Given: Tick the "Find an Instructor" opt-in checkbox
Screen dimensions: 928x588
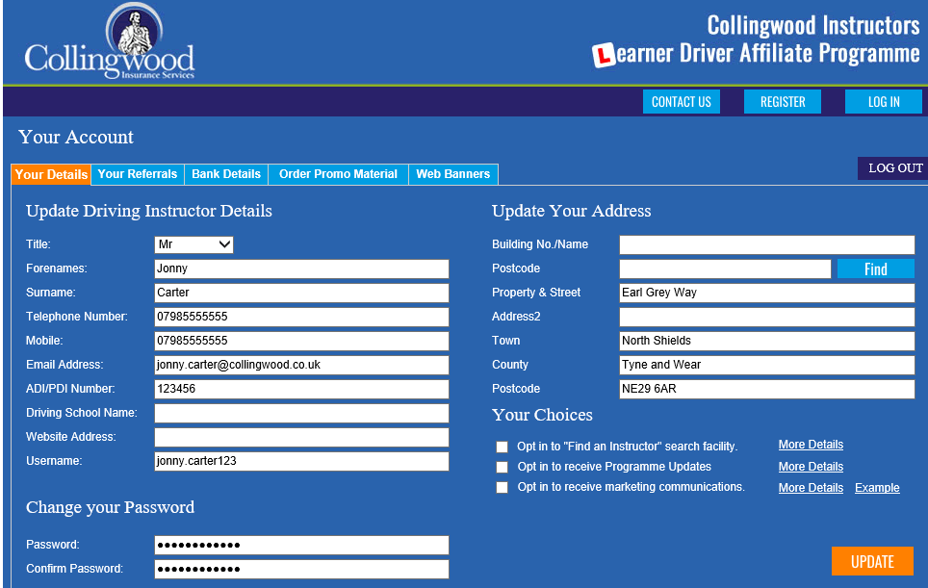Looking at the screenshot, I should tap(502, 447).
